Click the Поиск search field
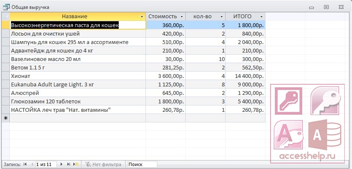The height and width of the screenshot is (169, 352). coord(142,164)
